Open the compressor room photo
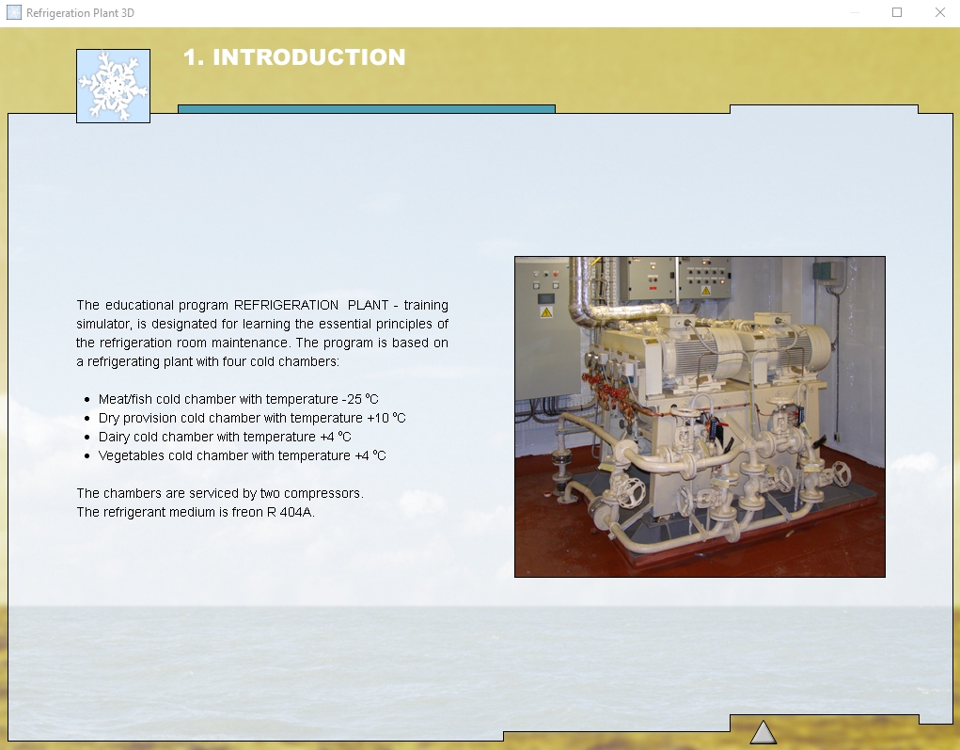The width and height of the screenshot is (960, 750). pyautogui.click(x=700, y=417)
